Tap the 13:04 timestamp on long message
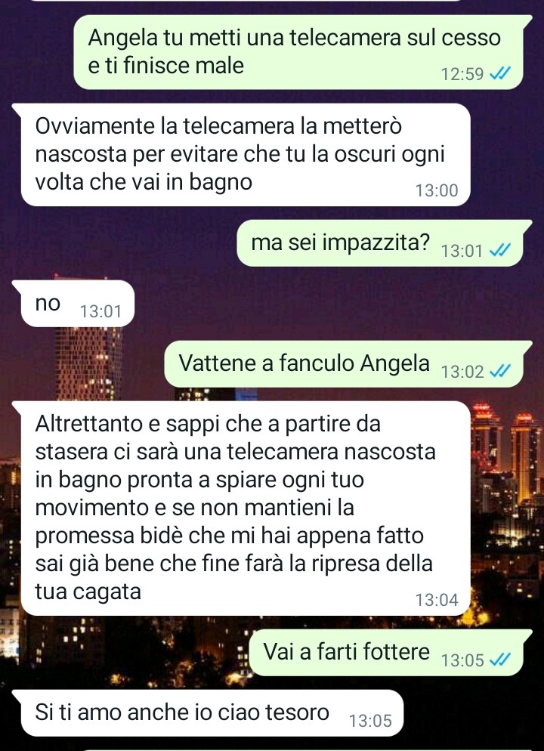The height and width of the screenshot is (751, 544). tap(437, 600)
